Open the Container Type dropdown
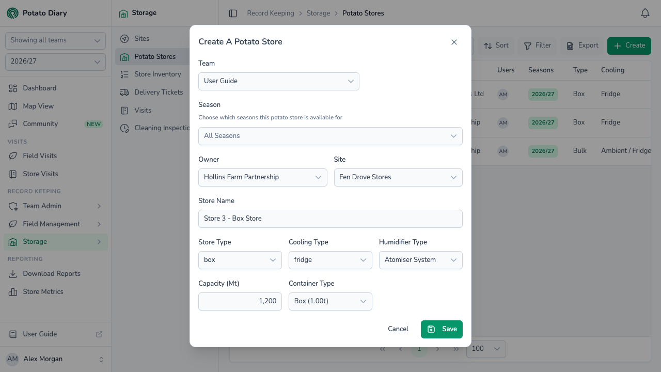661x372 pixels. click(330, 301)
